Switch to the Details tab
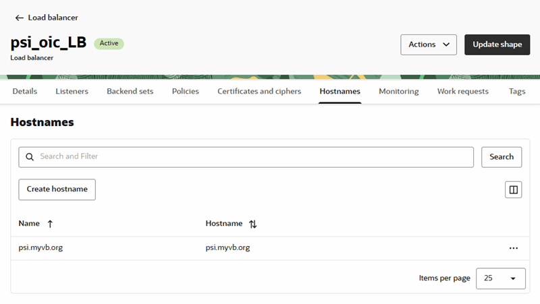 pyautogui.click(x=25, y=92)
